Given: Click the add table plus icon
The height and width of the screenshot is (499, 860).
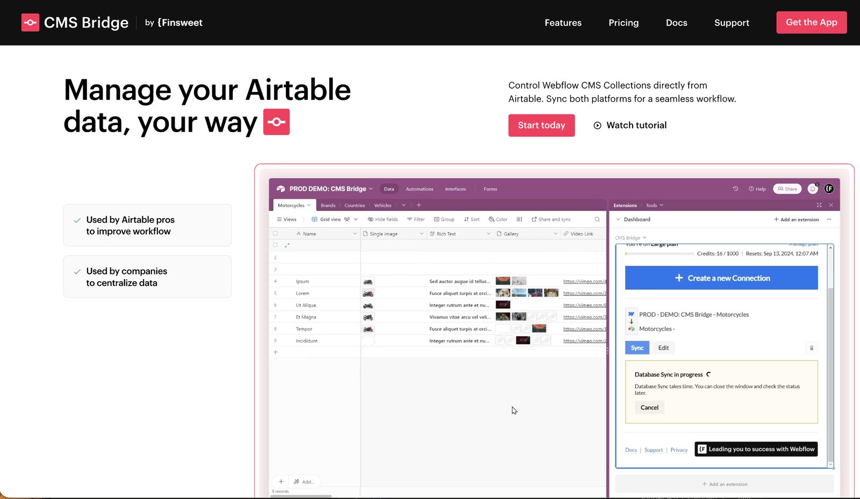Looking at the screenshot, I should [x=419, y=205].
